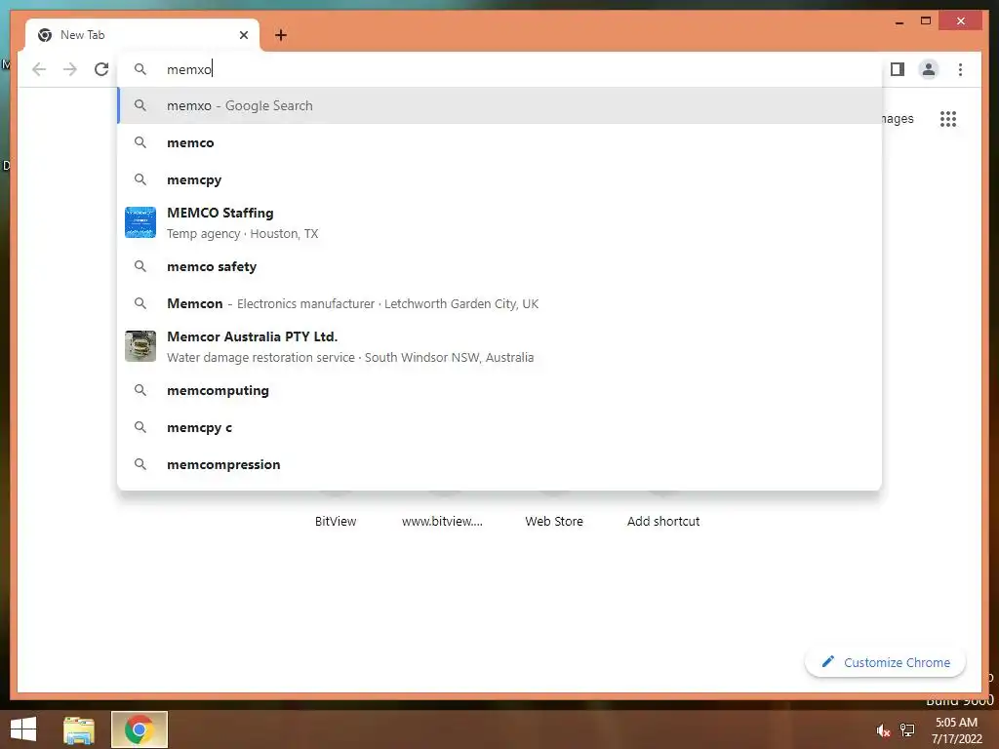This screenshot has width=999, height=749.
Task: Click the network tray icon
Action: click(907, 730)
